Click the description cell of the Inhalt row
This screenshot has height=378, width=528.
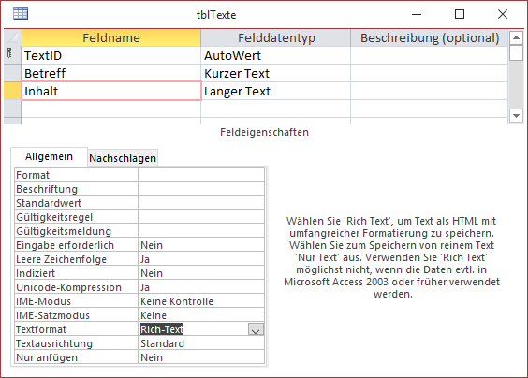point(430,91)
